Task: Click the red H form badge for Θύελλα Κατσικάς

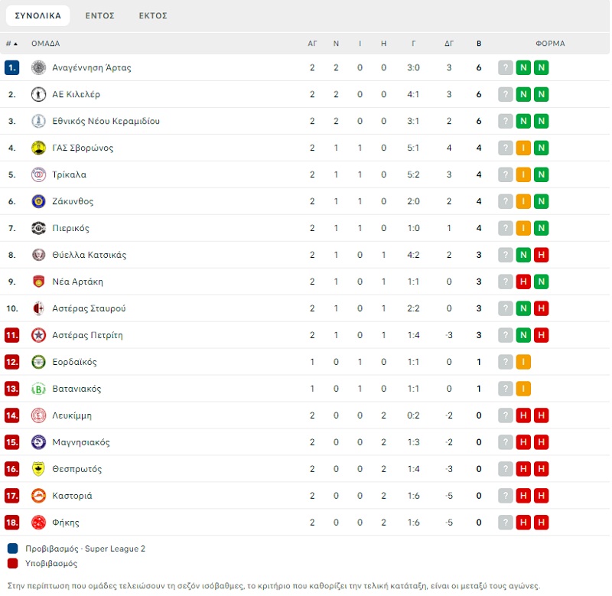Action: 542,255
